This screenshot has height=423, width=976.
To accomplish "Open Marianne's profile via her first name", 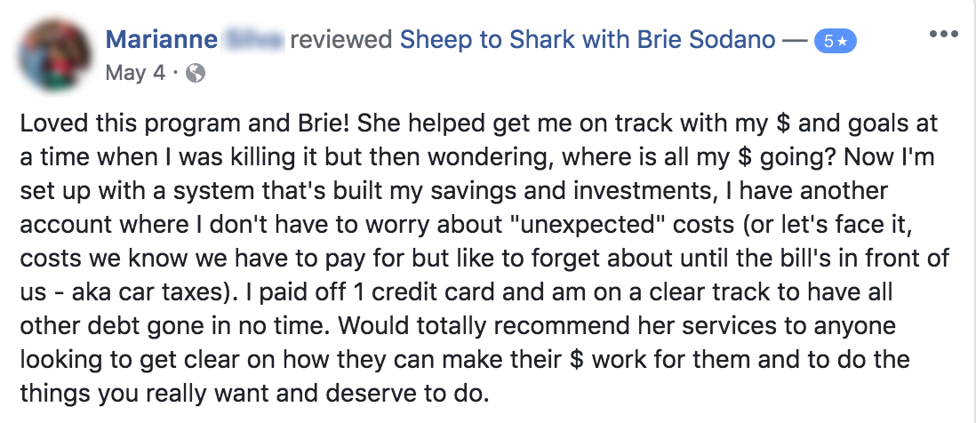I will point(162,41).
